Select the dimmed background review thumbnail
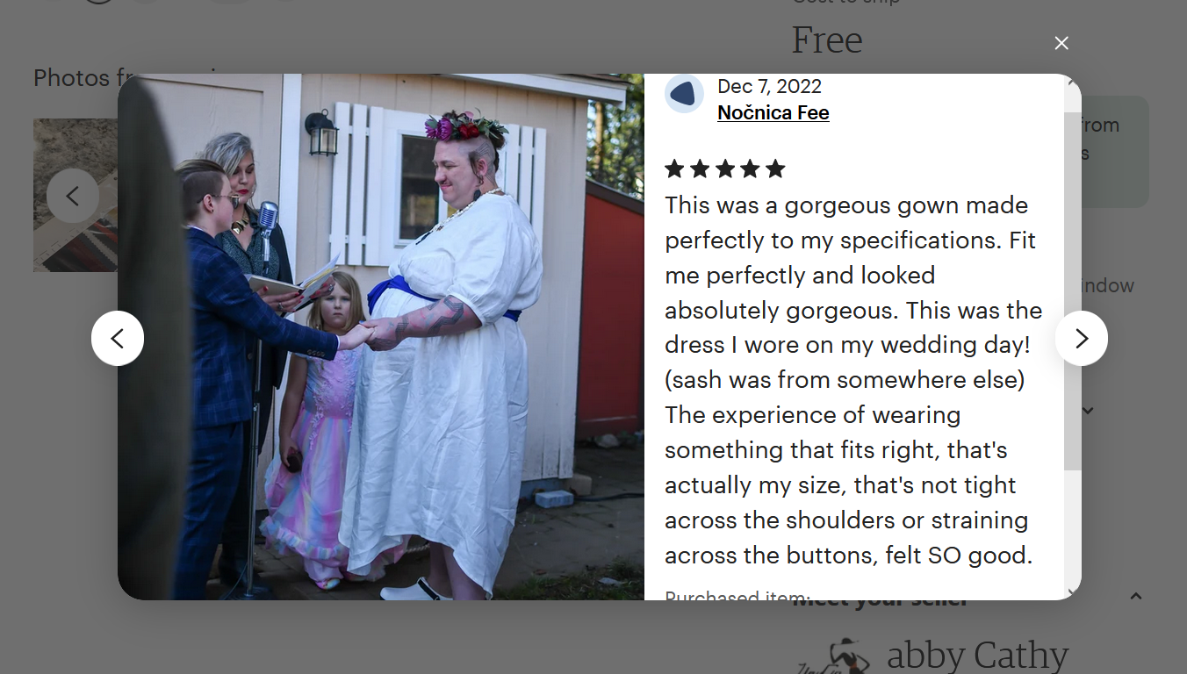This screenshot has height=674, width=1187. [x=76, y=195]
